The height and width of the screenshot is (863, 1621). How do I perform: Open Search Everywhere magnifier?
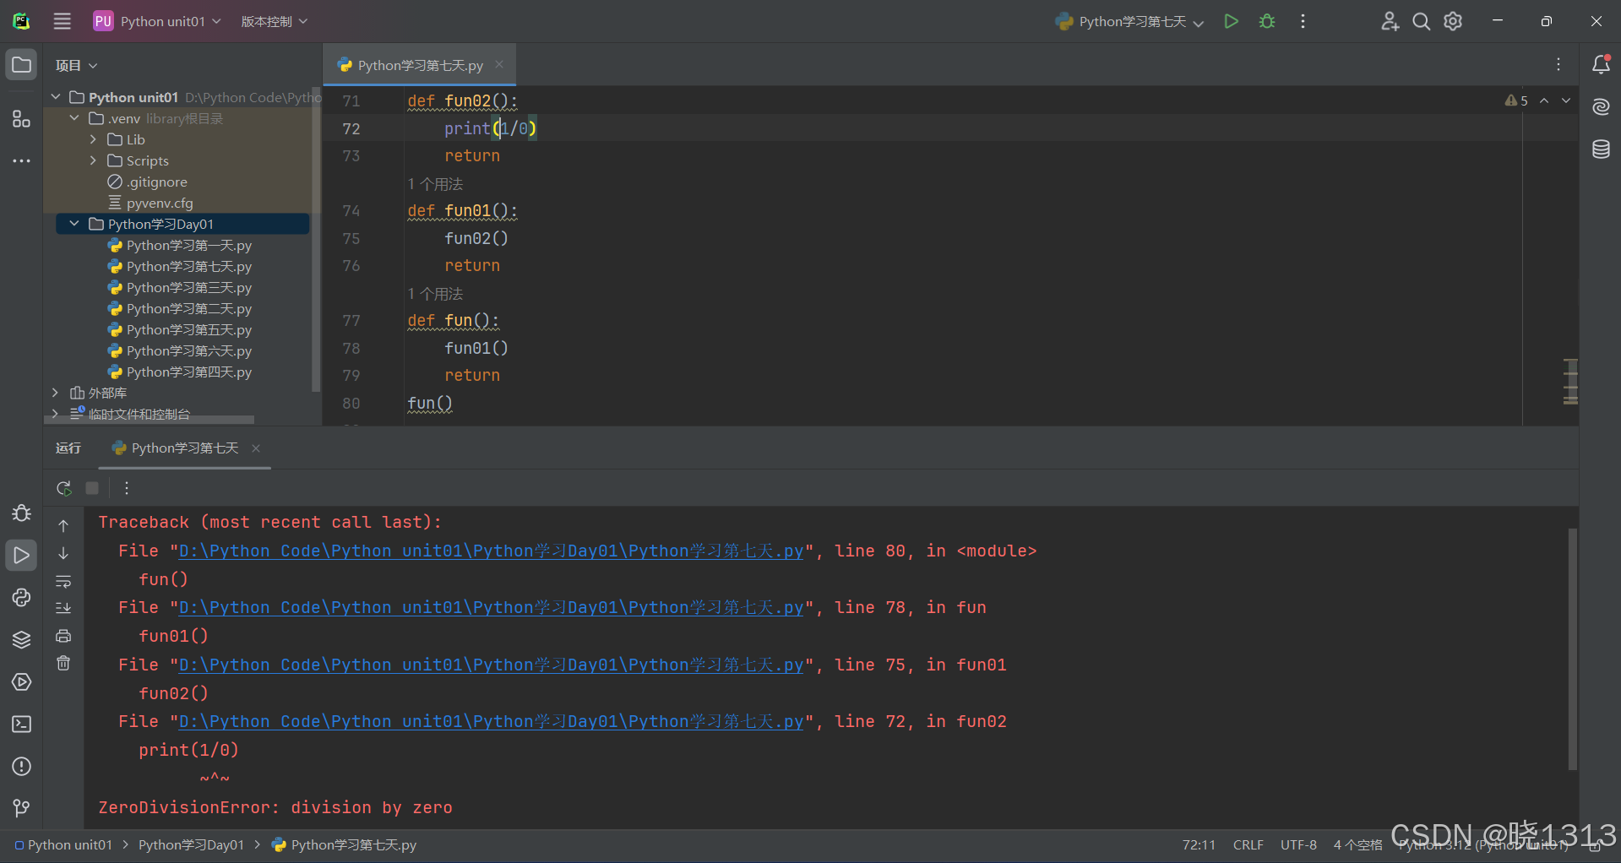(x=1422, y=21)
